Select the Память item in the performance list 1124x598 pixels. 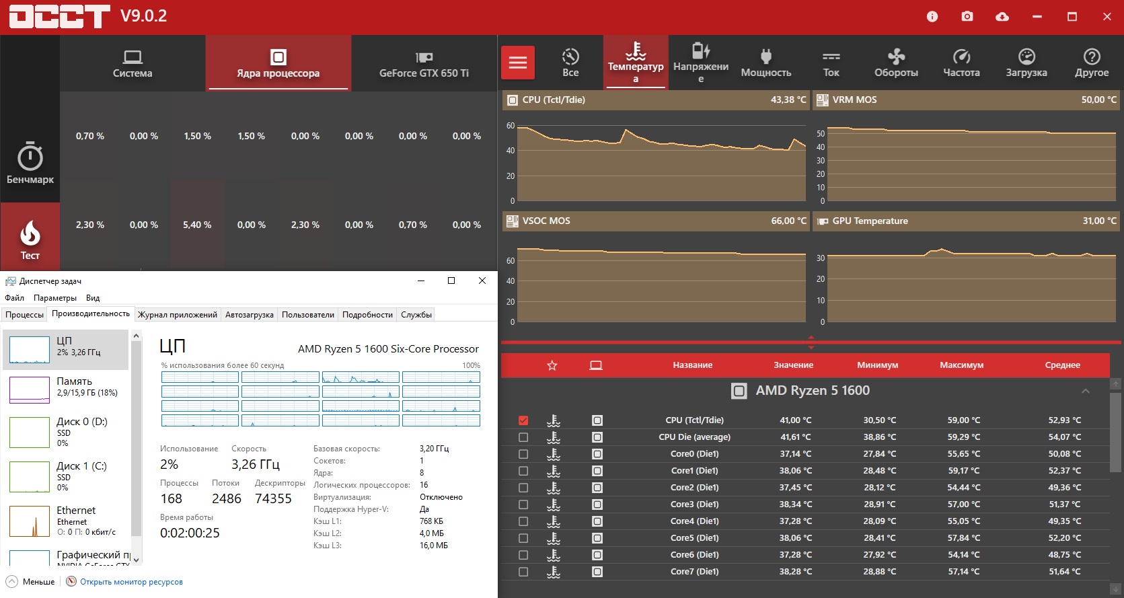[66, 389]
